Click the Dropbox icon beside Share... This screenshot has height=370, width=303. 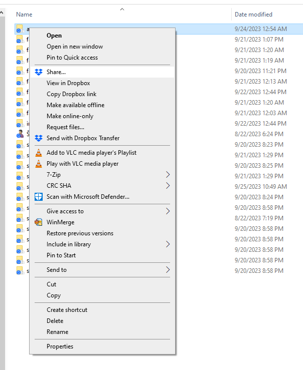(x=39, y=72)
